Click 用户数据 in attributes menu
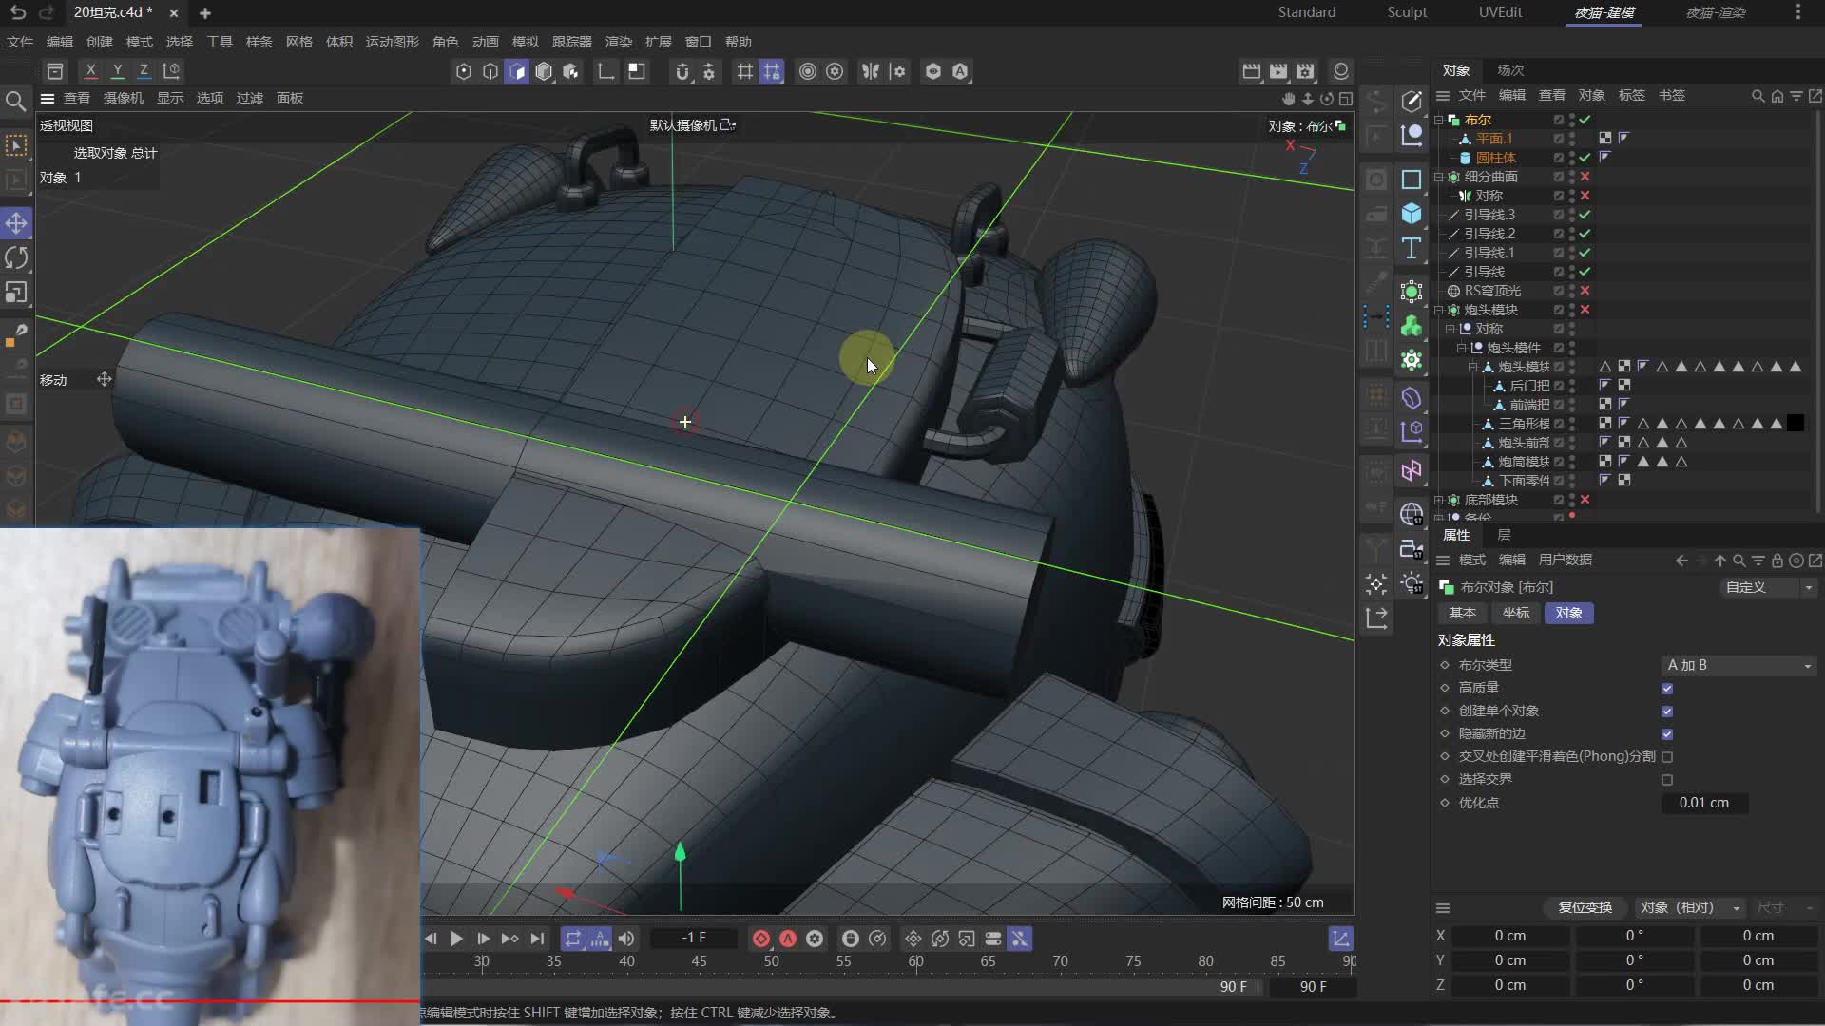The width and height of the screenshot is (1825, 1026). coord(1566,560)
